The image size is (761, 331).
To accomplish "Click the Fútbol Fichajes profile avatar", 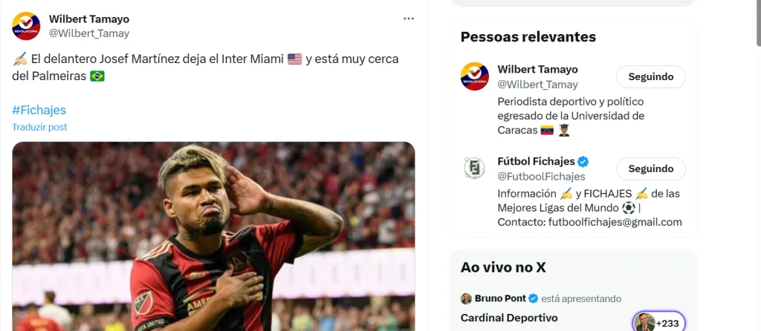I will click(x=475, y=168).
